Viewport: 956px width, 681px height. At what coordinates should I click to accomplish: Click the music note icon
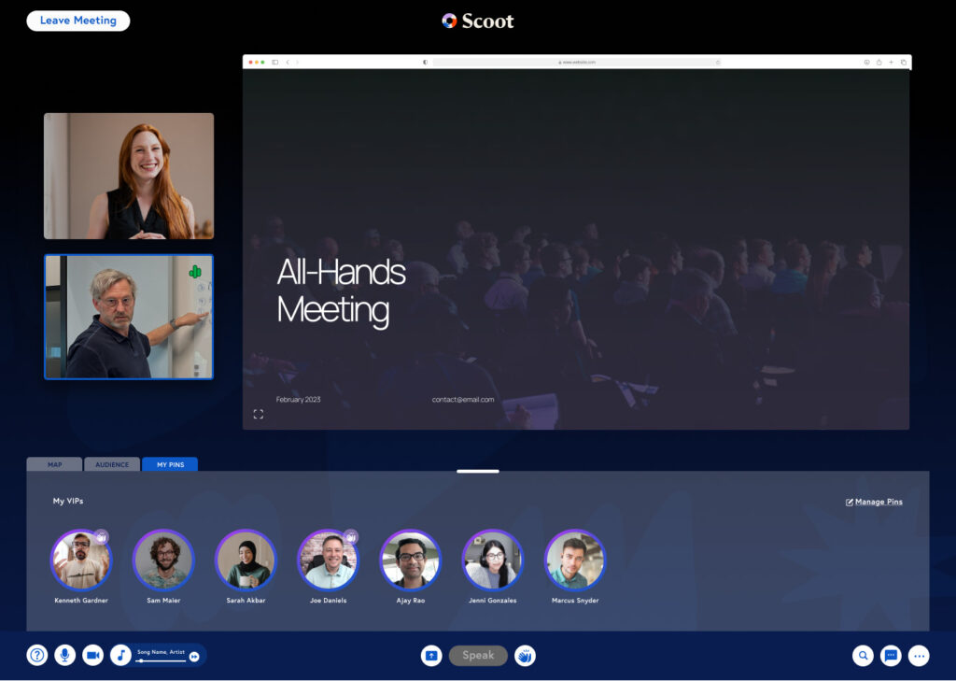[x=121, y=656]
